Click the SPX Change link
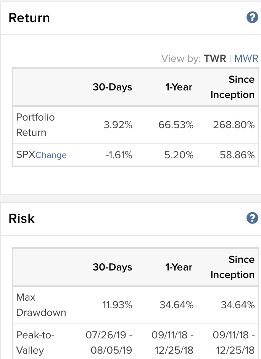This screenshot has width=261, height=359. pos(51,155)
